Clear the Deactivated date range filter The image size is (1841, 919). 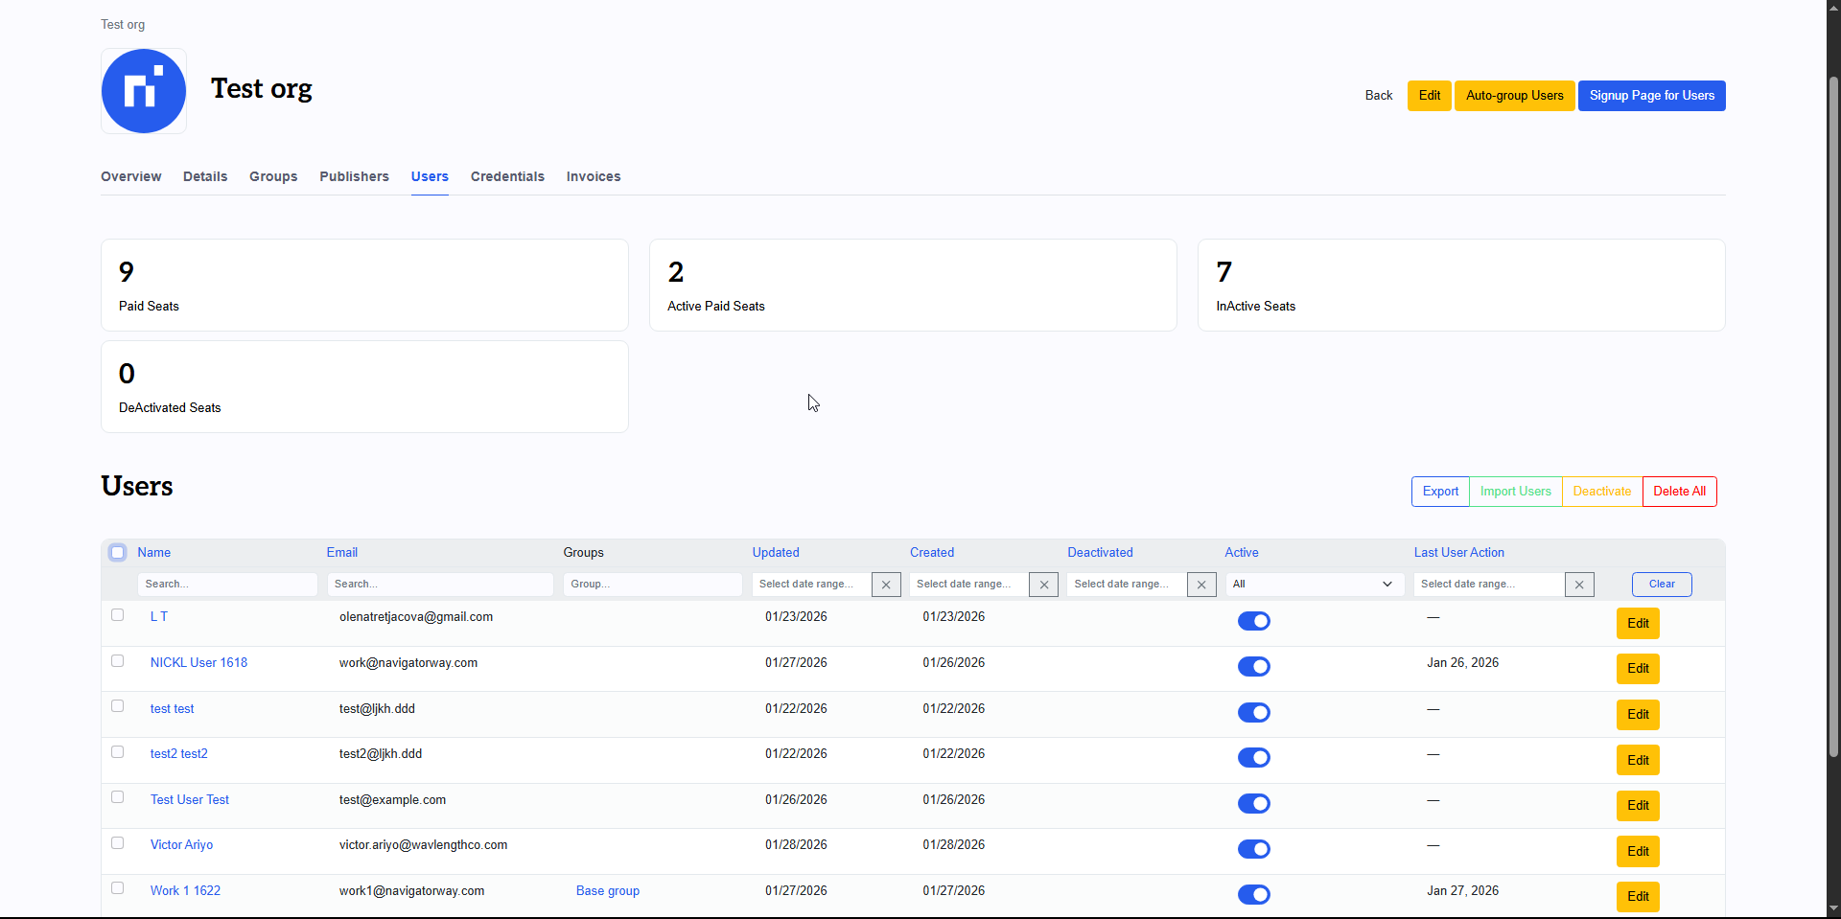pyautogui.click(x=1201, y=585)
